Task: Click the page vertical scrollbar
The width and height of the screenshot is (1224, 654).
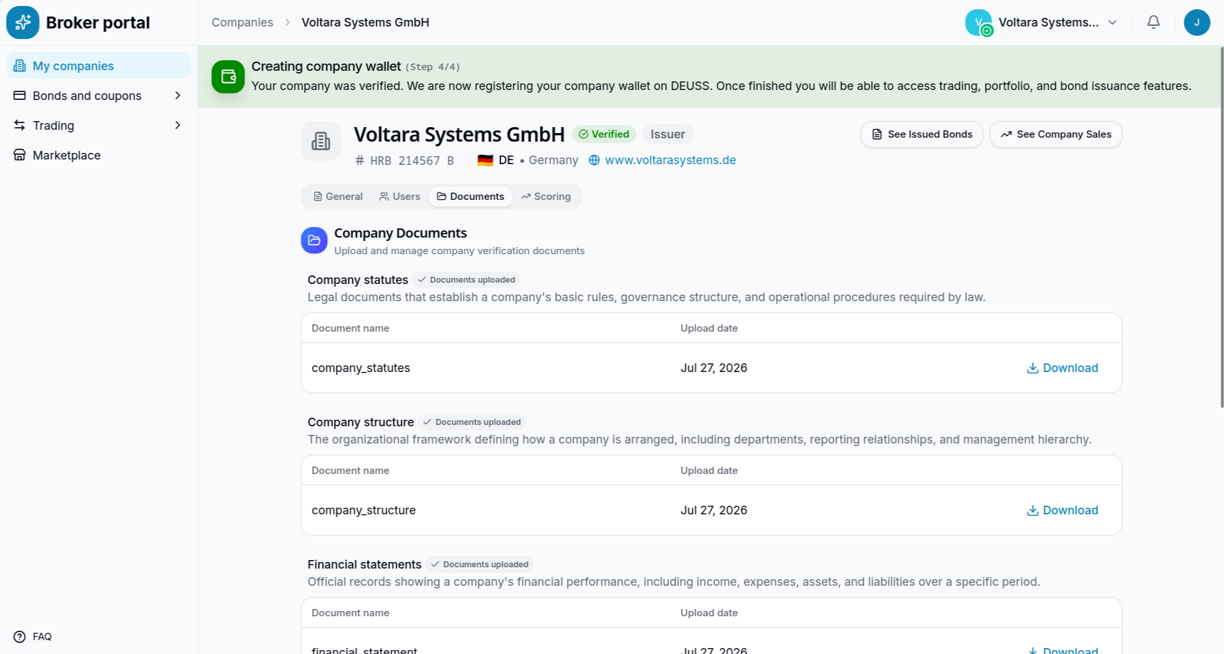Action: coord(1221,226)
